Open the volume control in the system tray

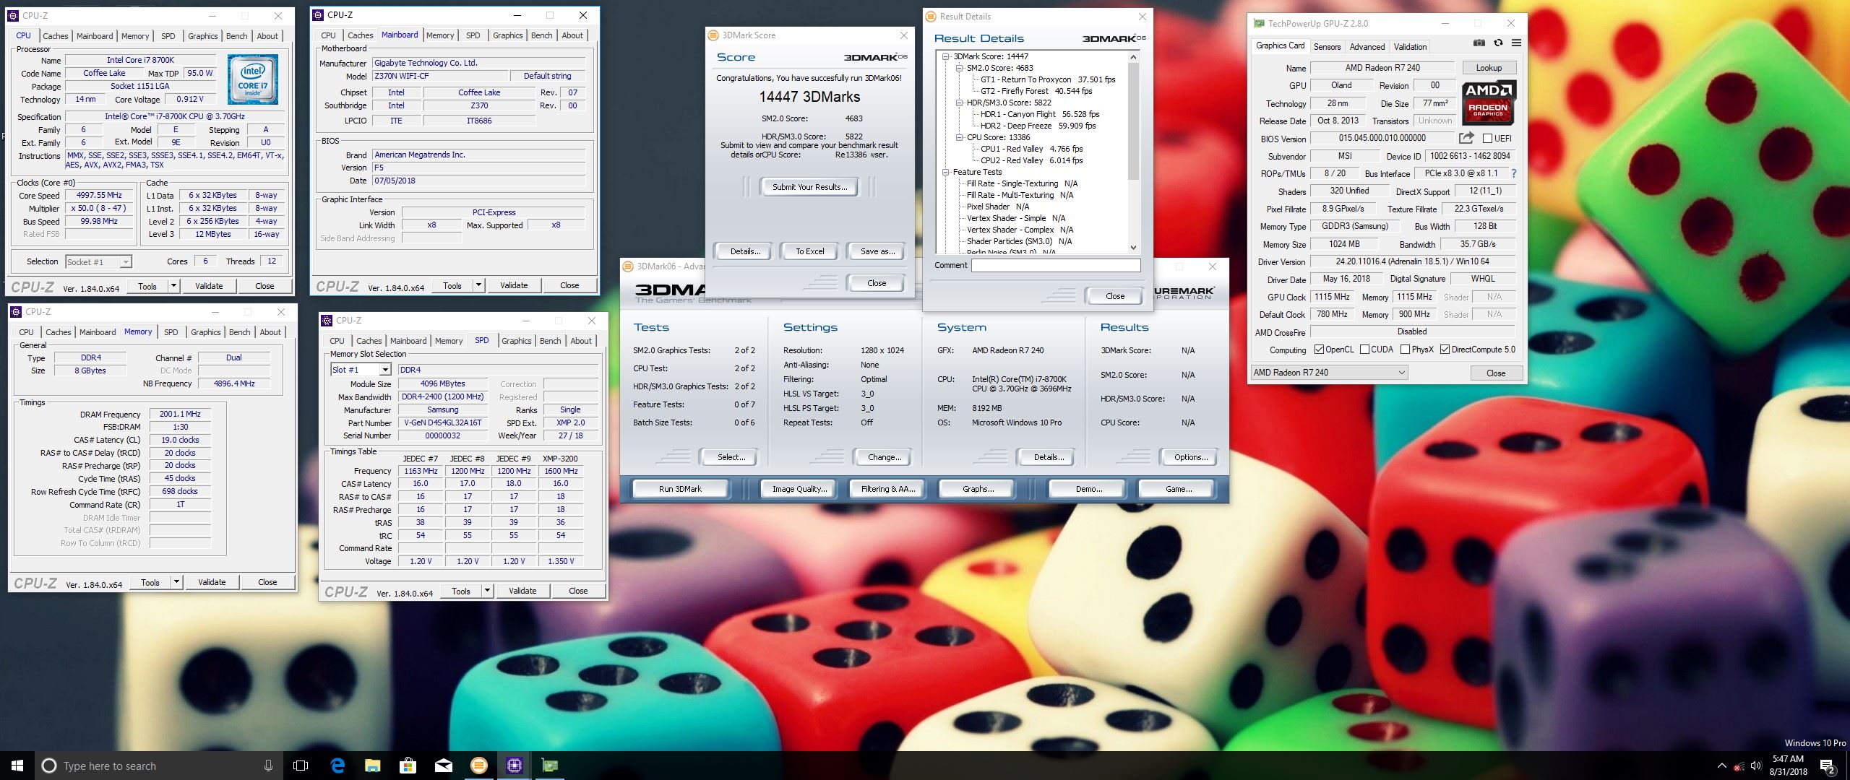(x=1756, y=766)
